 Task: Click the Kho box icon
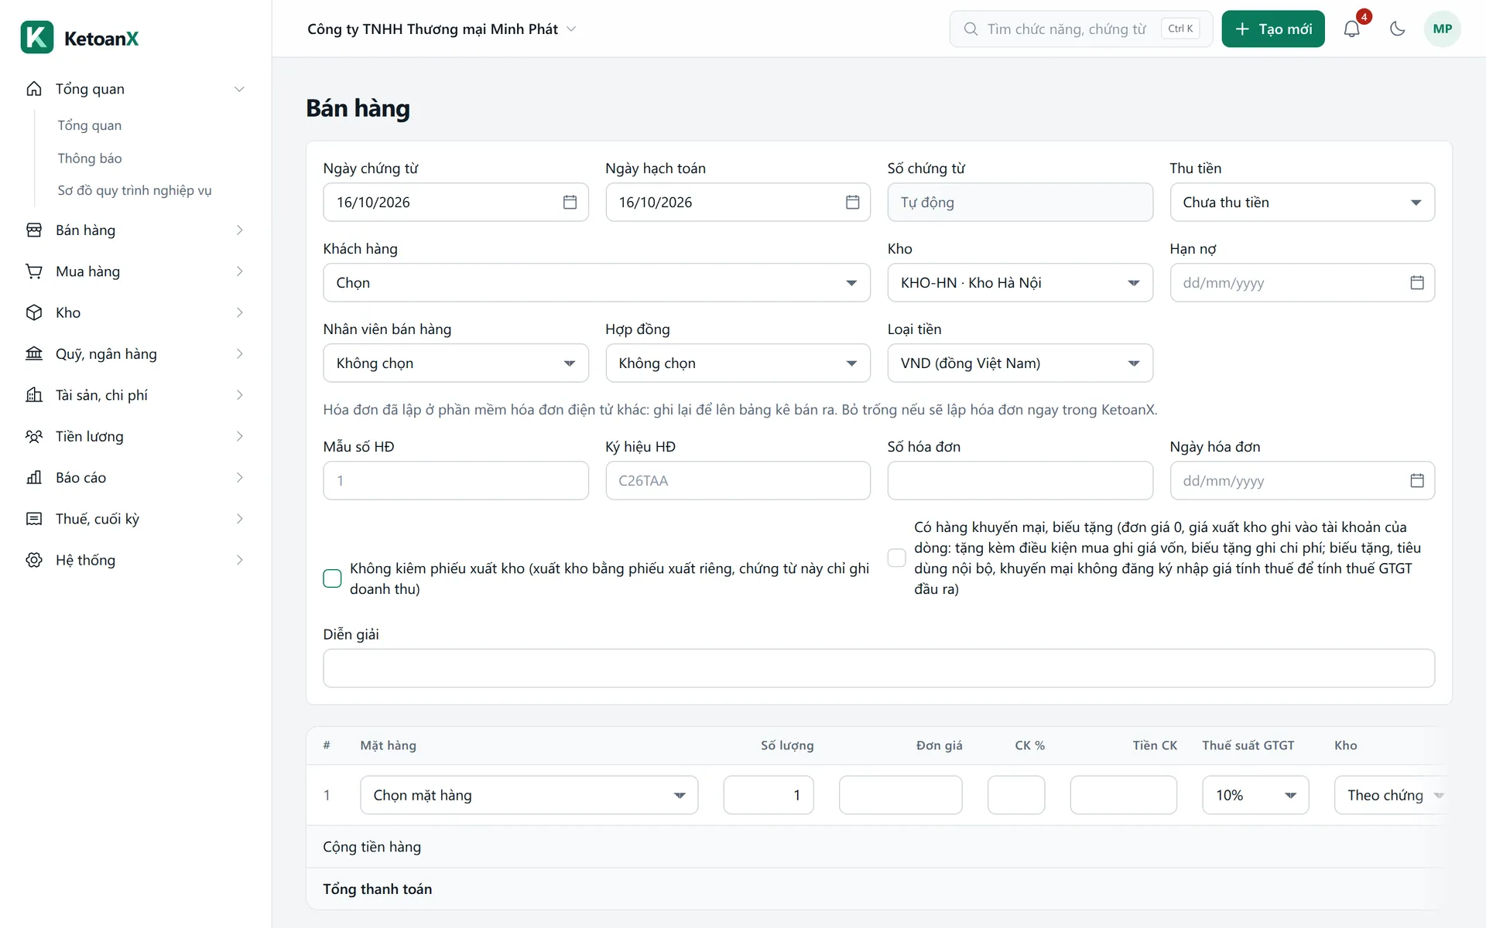[34, 312]
